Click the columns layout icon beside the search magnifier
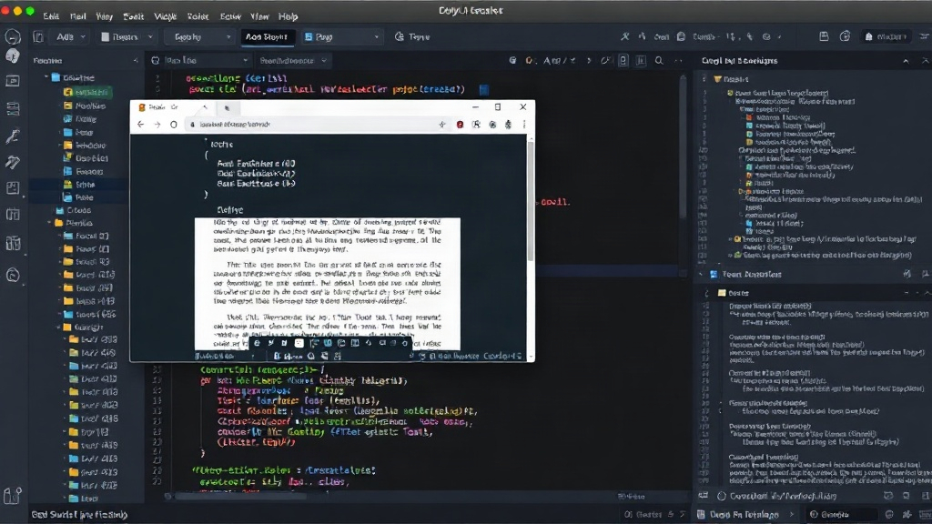 point(641,61)
